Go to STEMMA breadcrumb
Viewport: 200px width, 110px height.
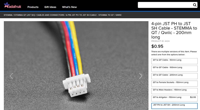coord(8,15)
